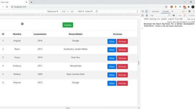The height and width of the screenshot is (109, 195).
Task: Click the viewport width input field
Action: (64, 12)
